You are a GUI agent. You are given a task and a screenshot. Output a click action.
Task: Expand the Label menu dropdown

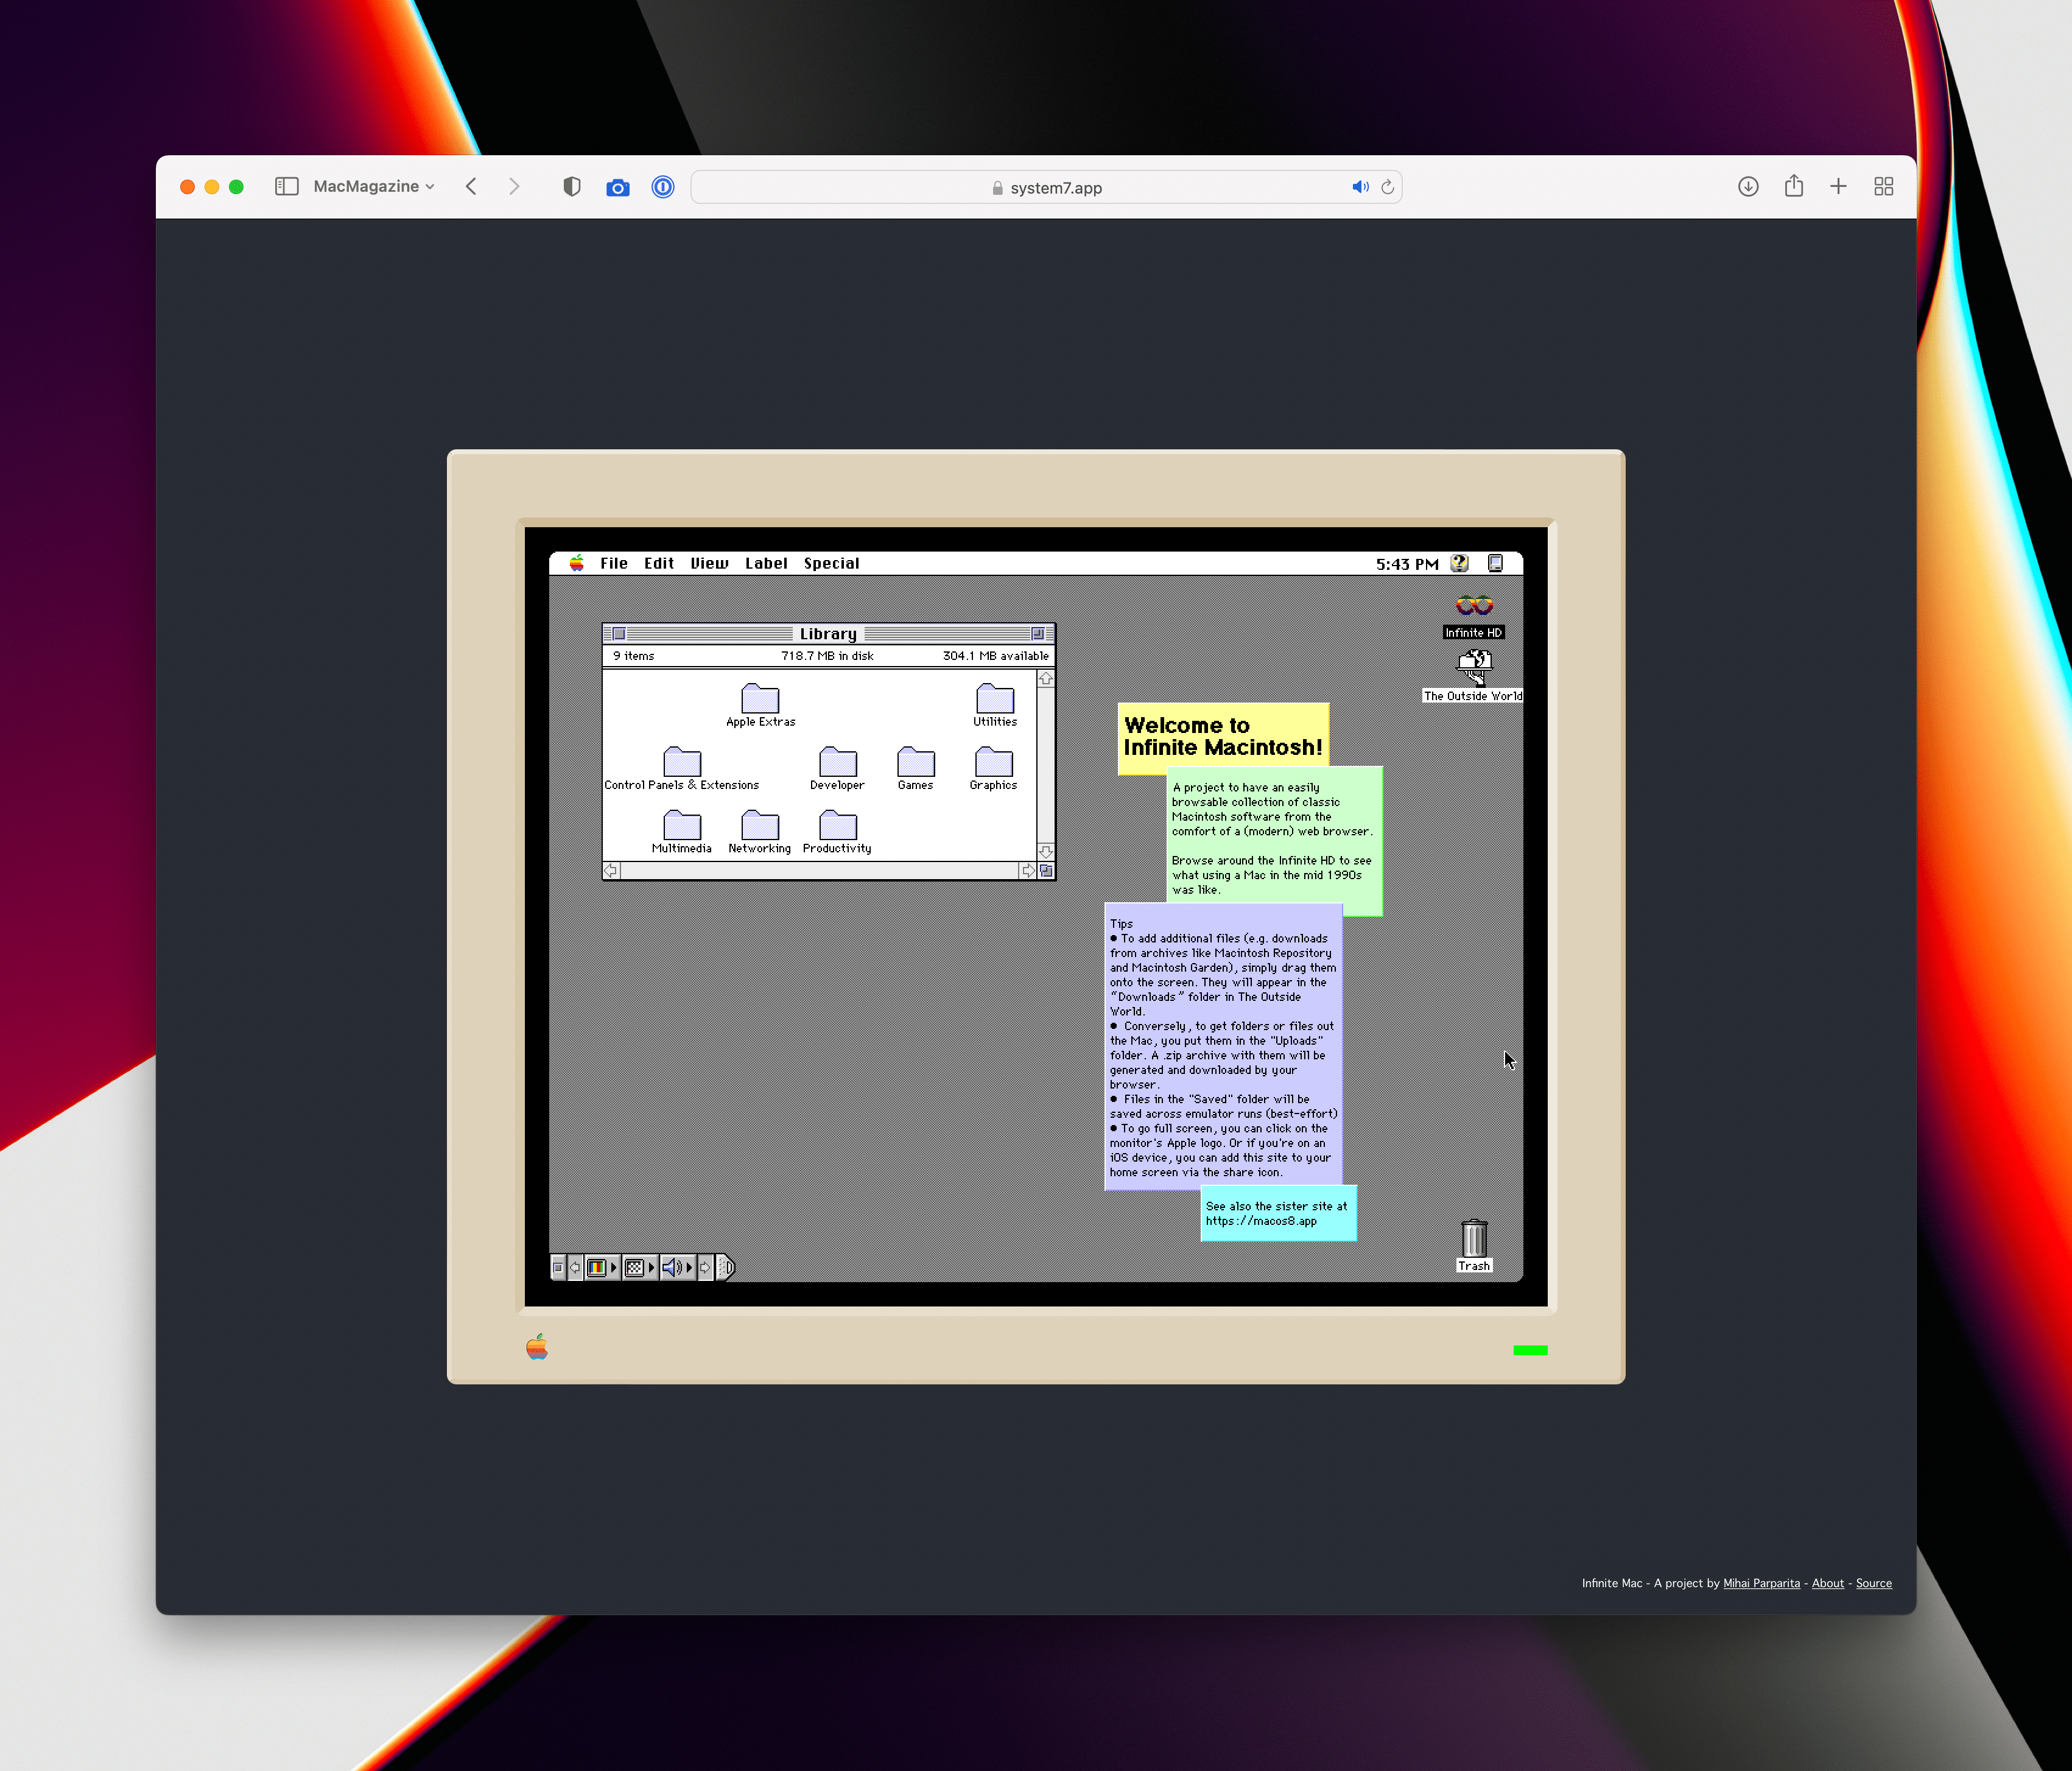(765, 562)
